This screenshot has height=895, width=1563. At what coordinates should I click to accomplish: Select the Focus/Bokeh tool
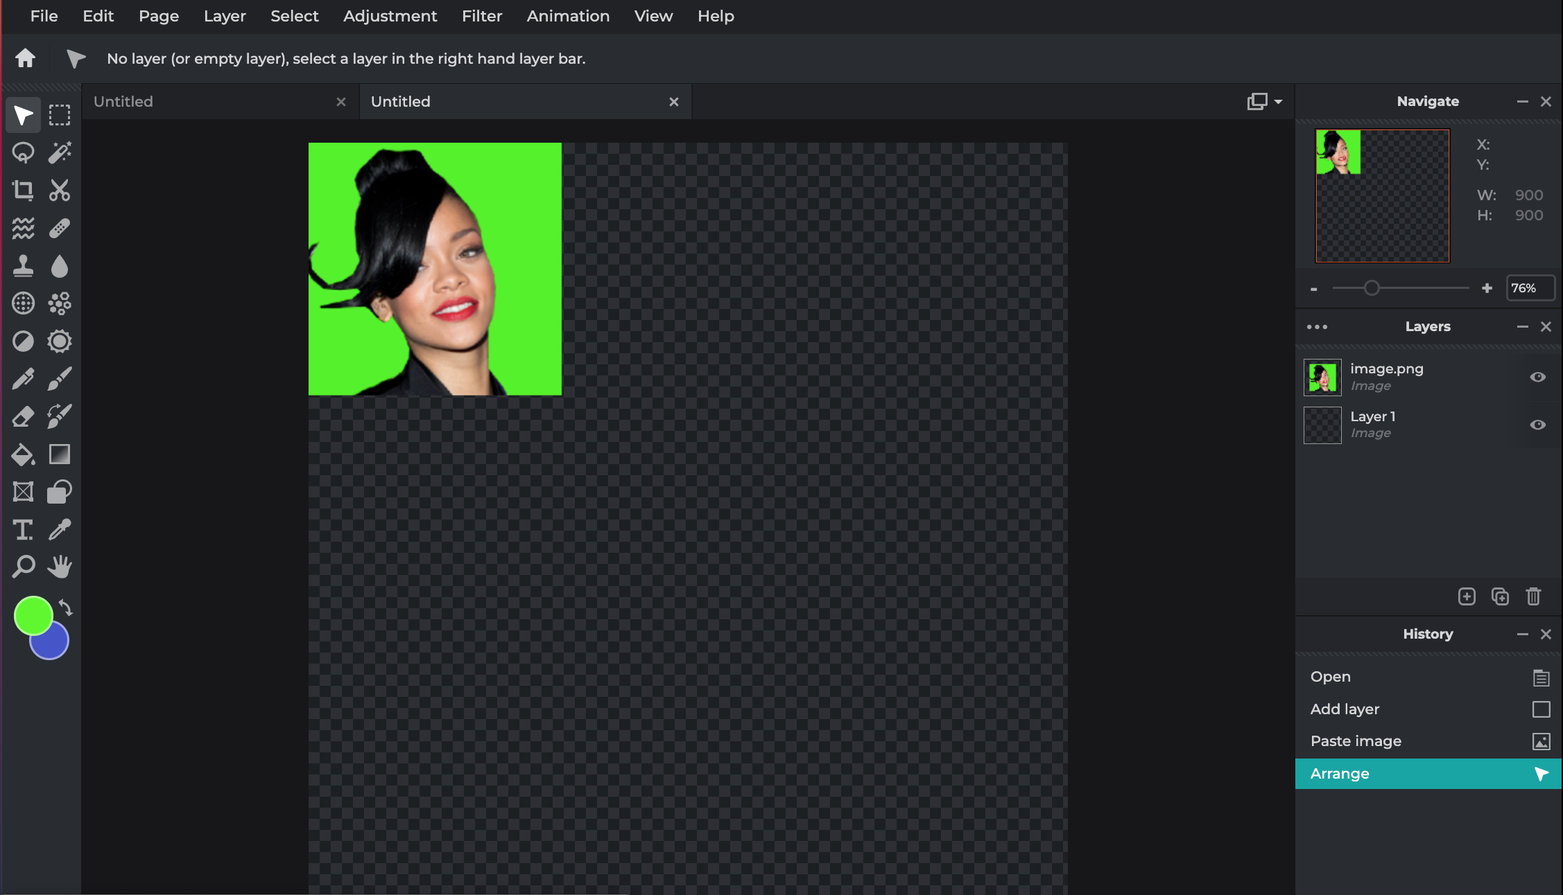pyautogui.click(x=23, y=303)
